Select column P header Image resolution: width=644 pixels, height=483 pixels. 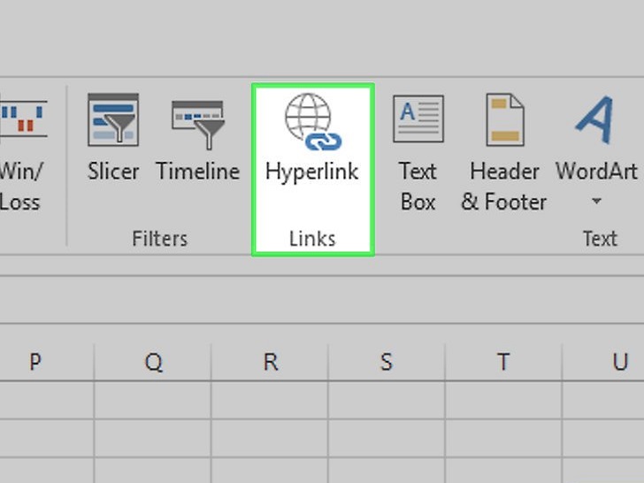coord(35,362)
